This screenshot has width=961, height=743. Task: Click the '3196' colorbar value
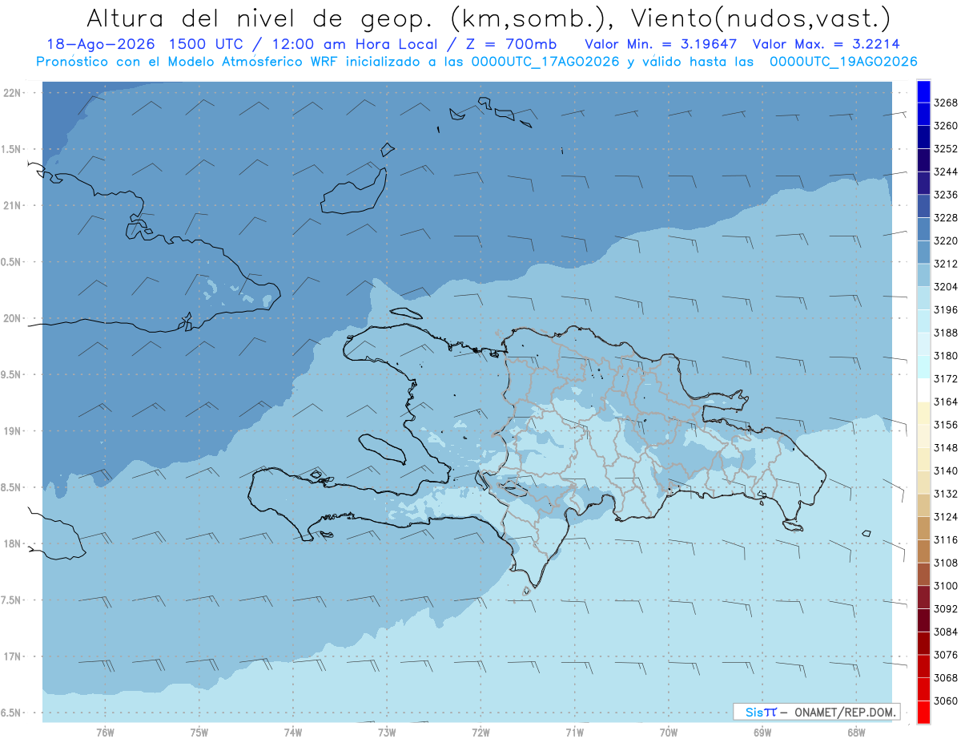click(946, 309)
